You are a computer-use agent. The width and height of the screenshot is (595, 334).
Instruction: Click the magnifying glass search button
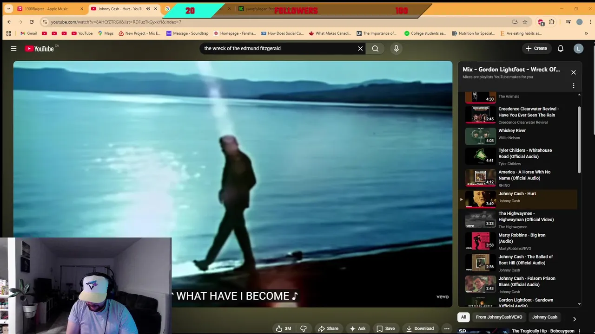tap(375, 48)
